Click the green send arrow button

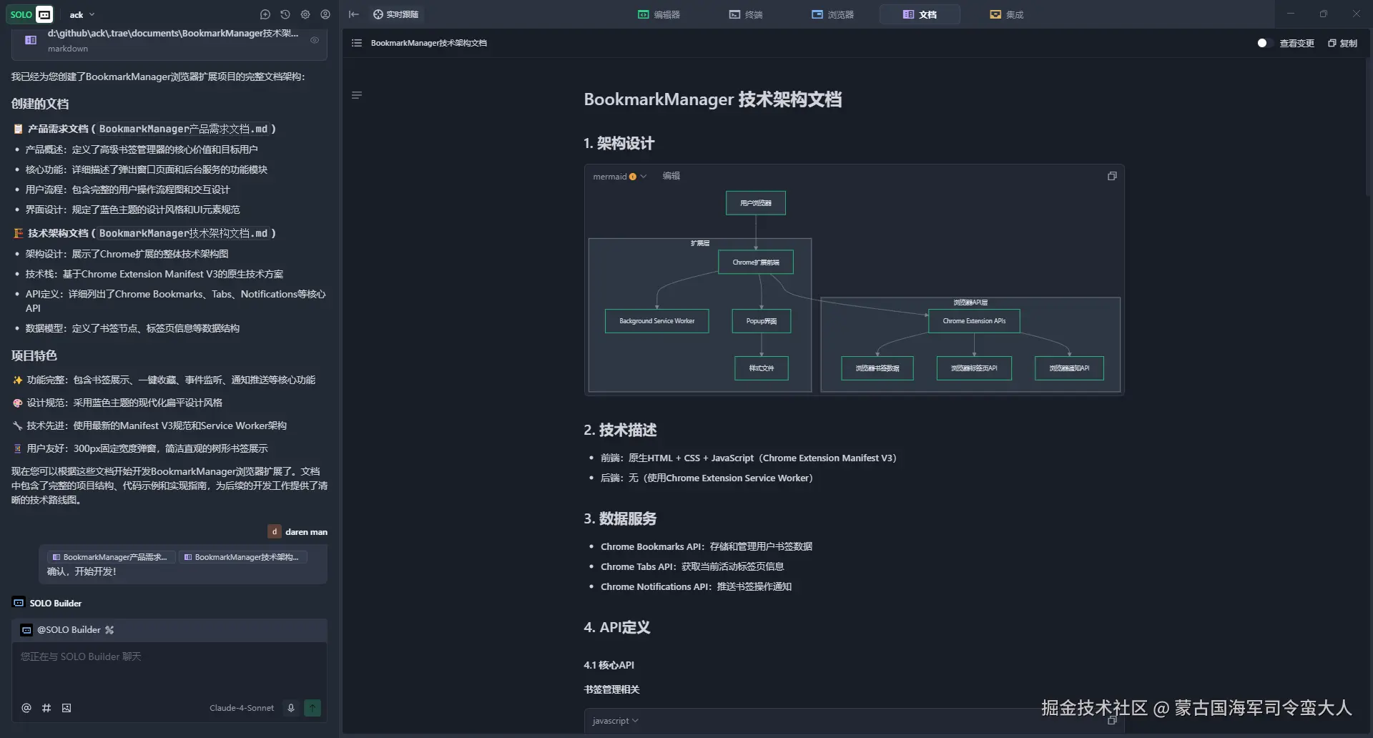[x=313, y=708]
